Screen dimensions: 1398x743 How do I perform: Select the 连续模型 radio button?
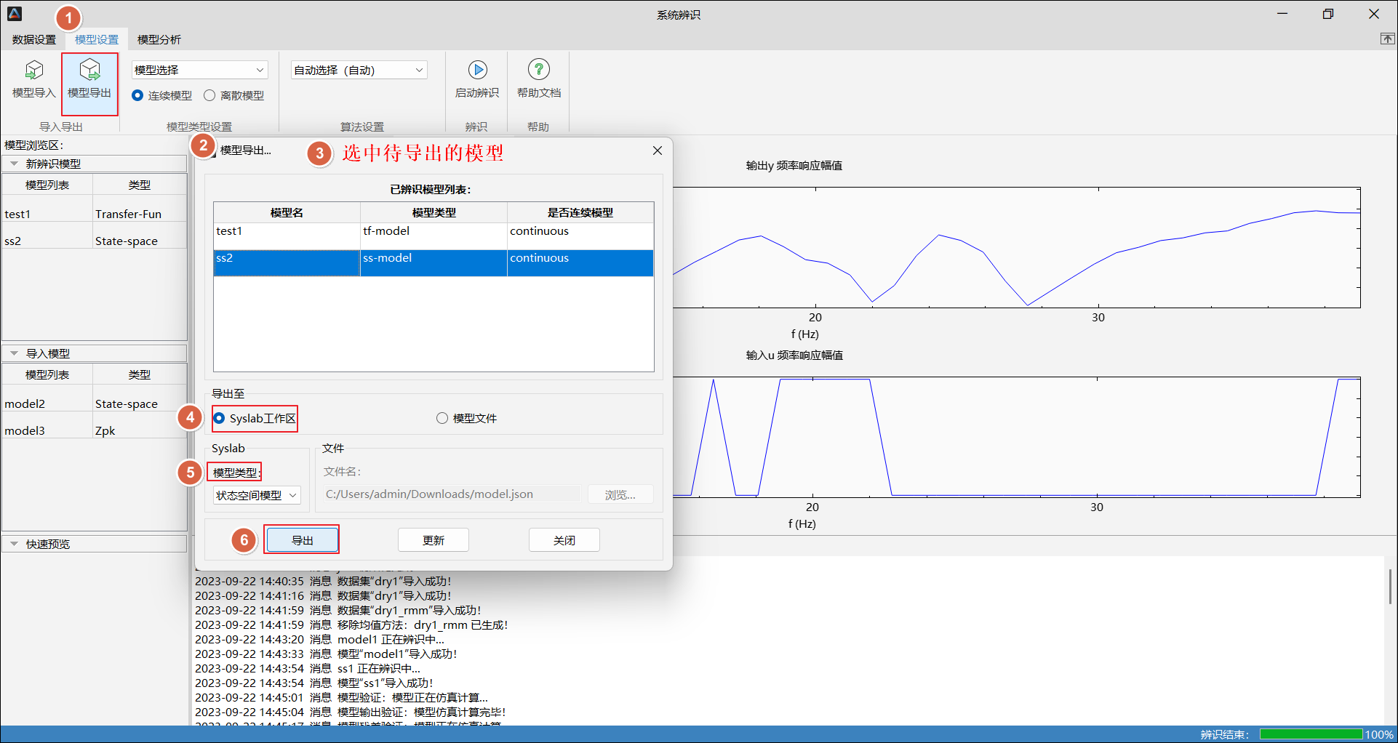pos(137,96)
